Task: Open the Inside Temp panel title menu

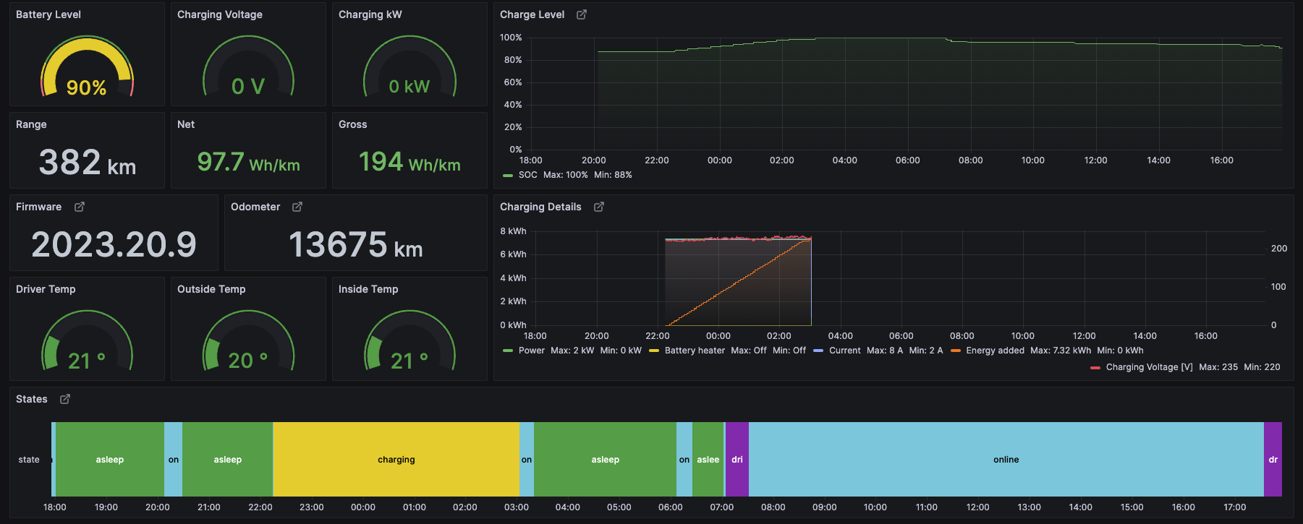Action: [x=368, y=289]
